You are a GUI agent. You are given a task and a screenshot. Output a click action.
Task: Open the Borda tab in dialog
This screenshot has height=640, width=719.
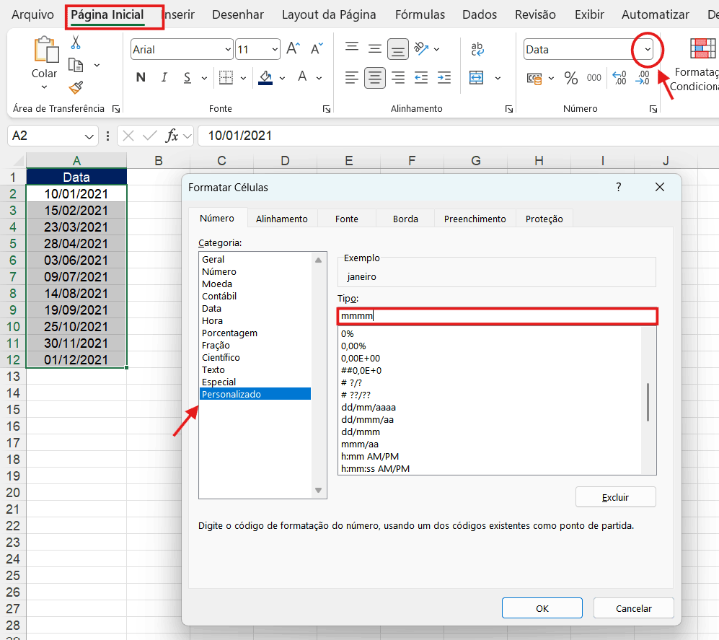coord(405,219)
